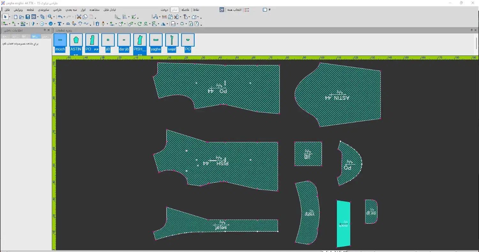Viewport: 479px width, 252px height.
Task: Open dropdown next to arrow pointer tool
Action: (9, 17)
